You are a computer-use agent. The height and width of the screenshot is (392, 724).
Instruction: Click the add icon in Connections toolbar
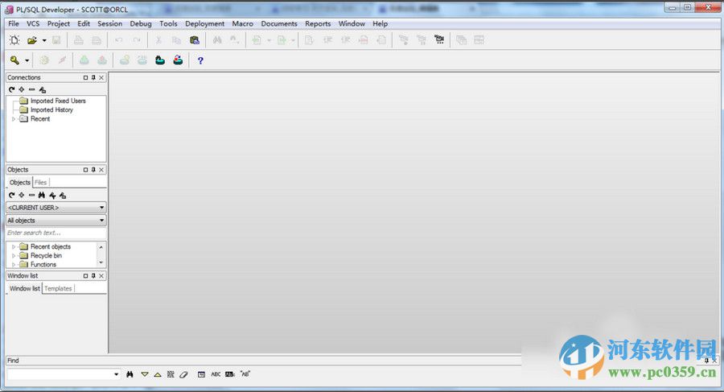[x=22, y=89]
